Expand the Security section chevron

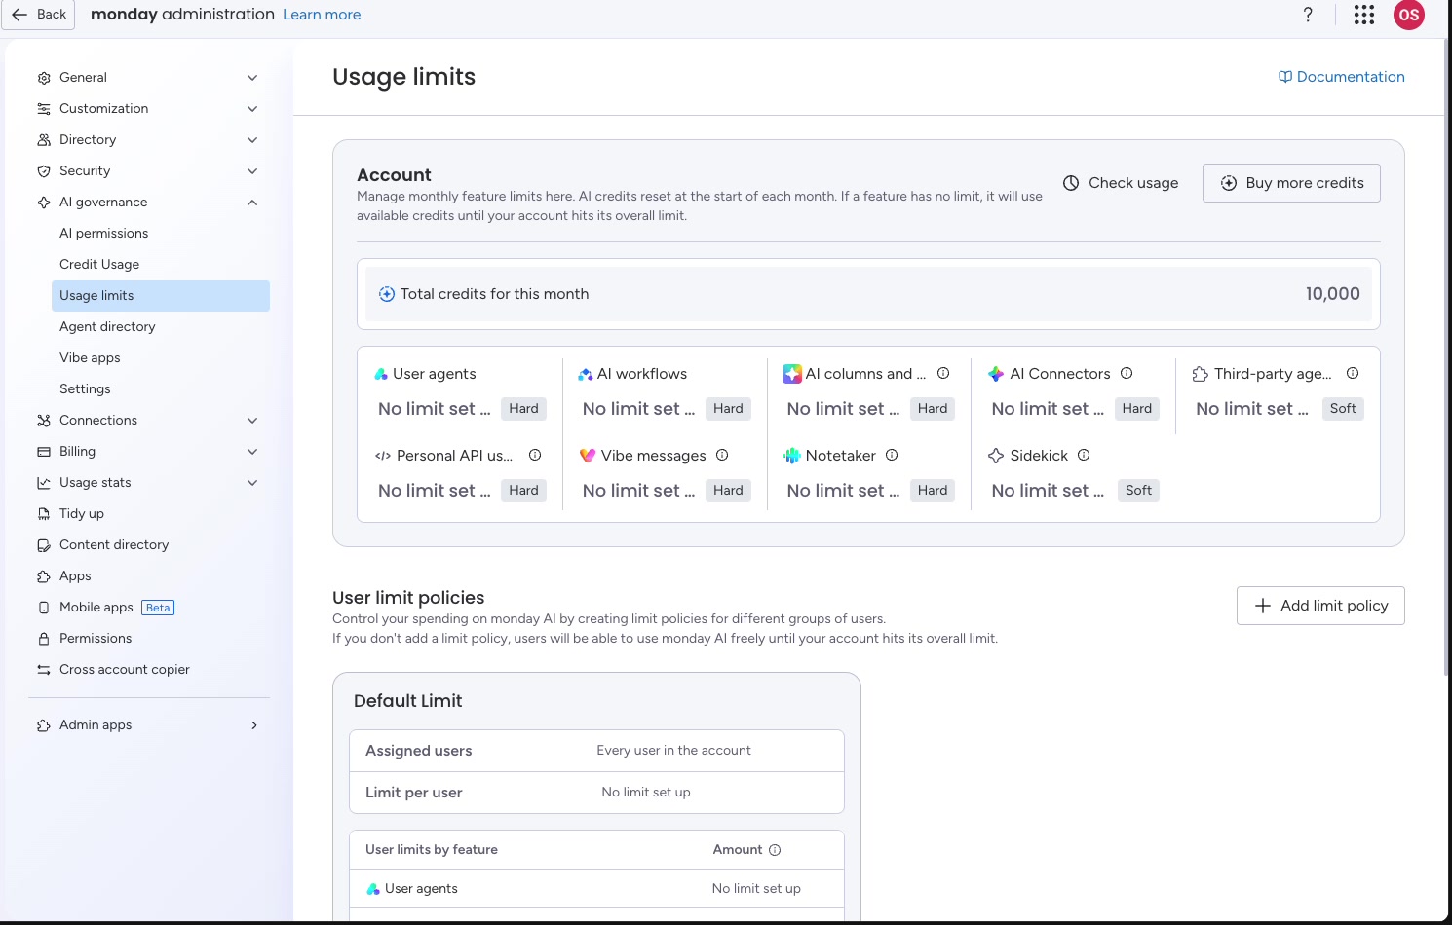pos(252,171)
